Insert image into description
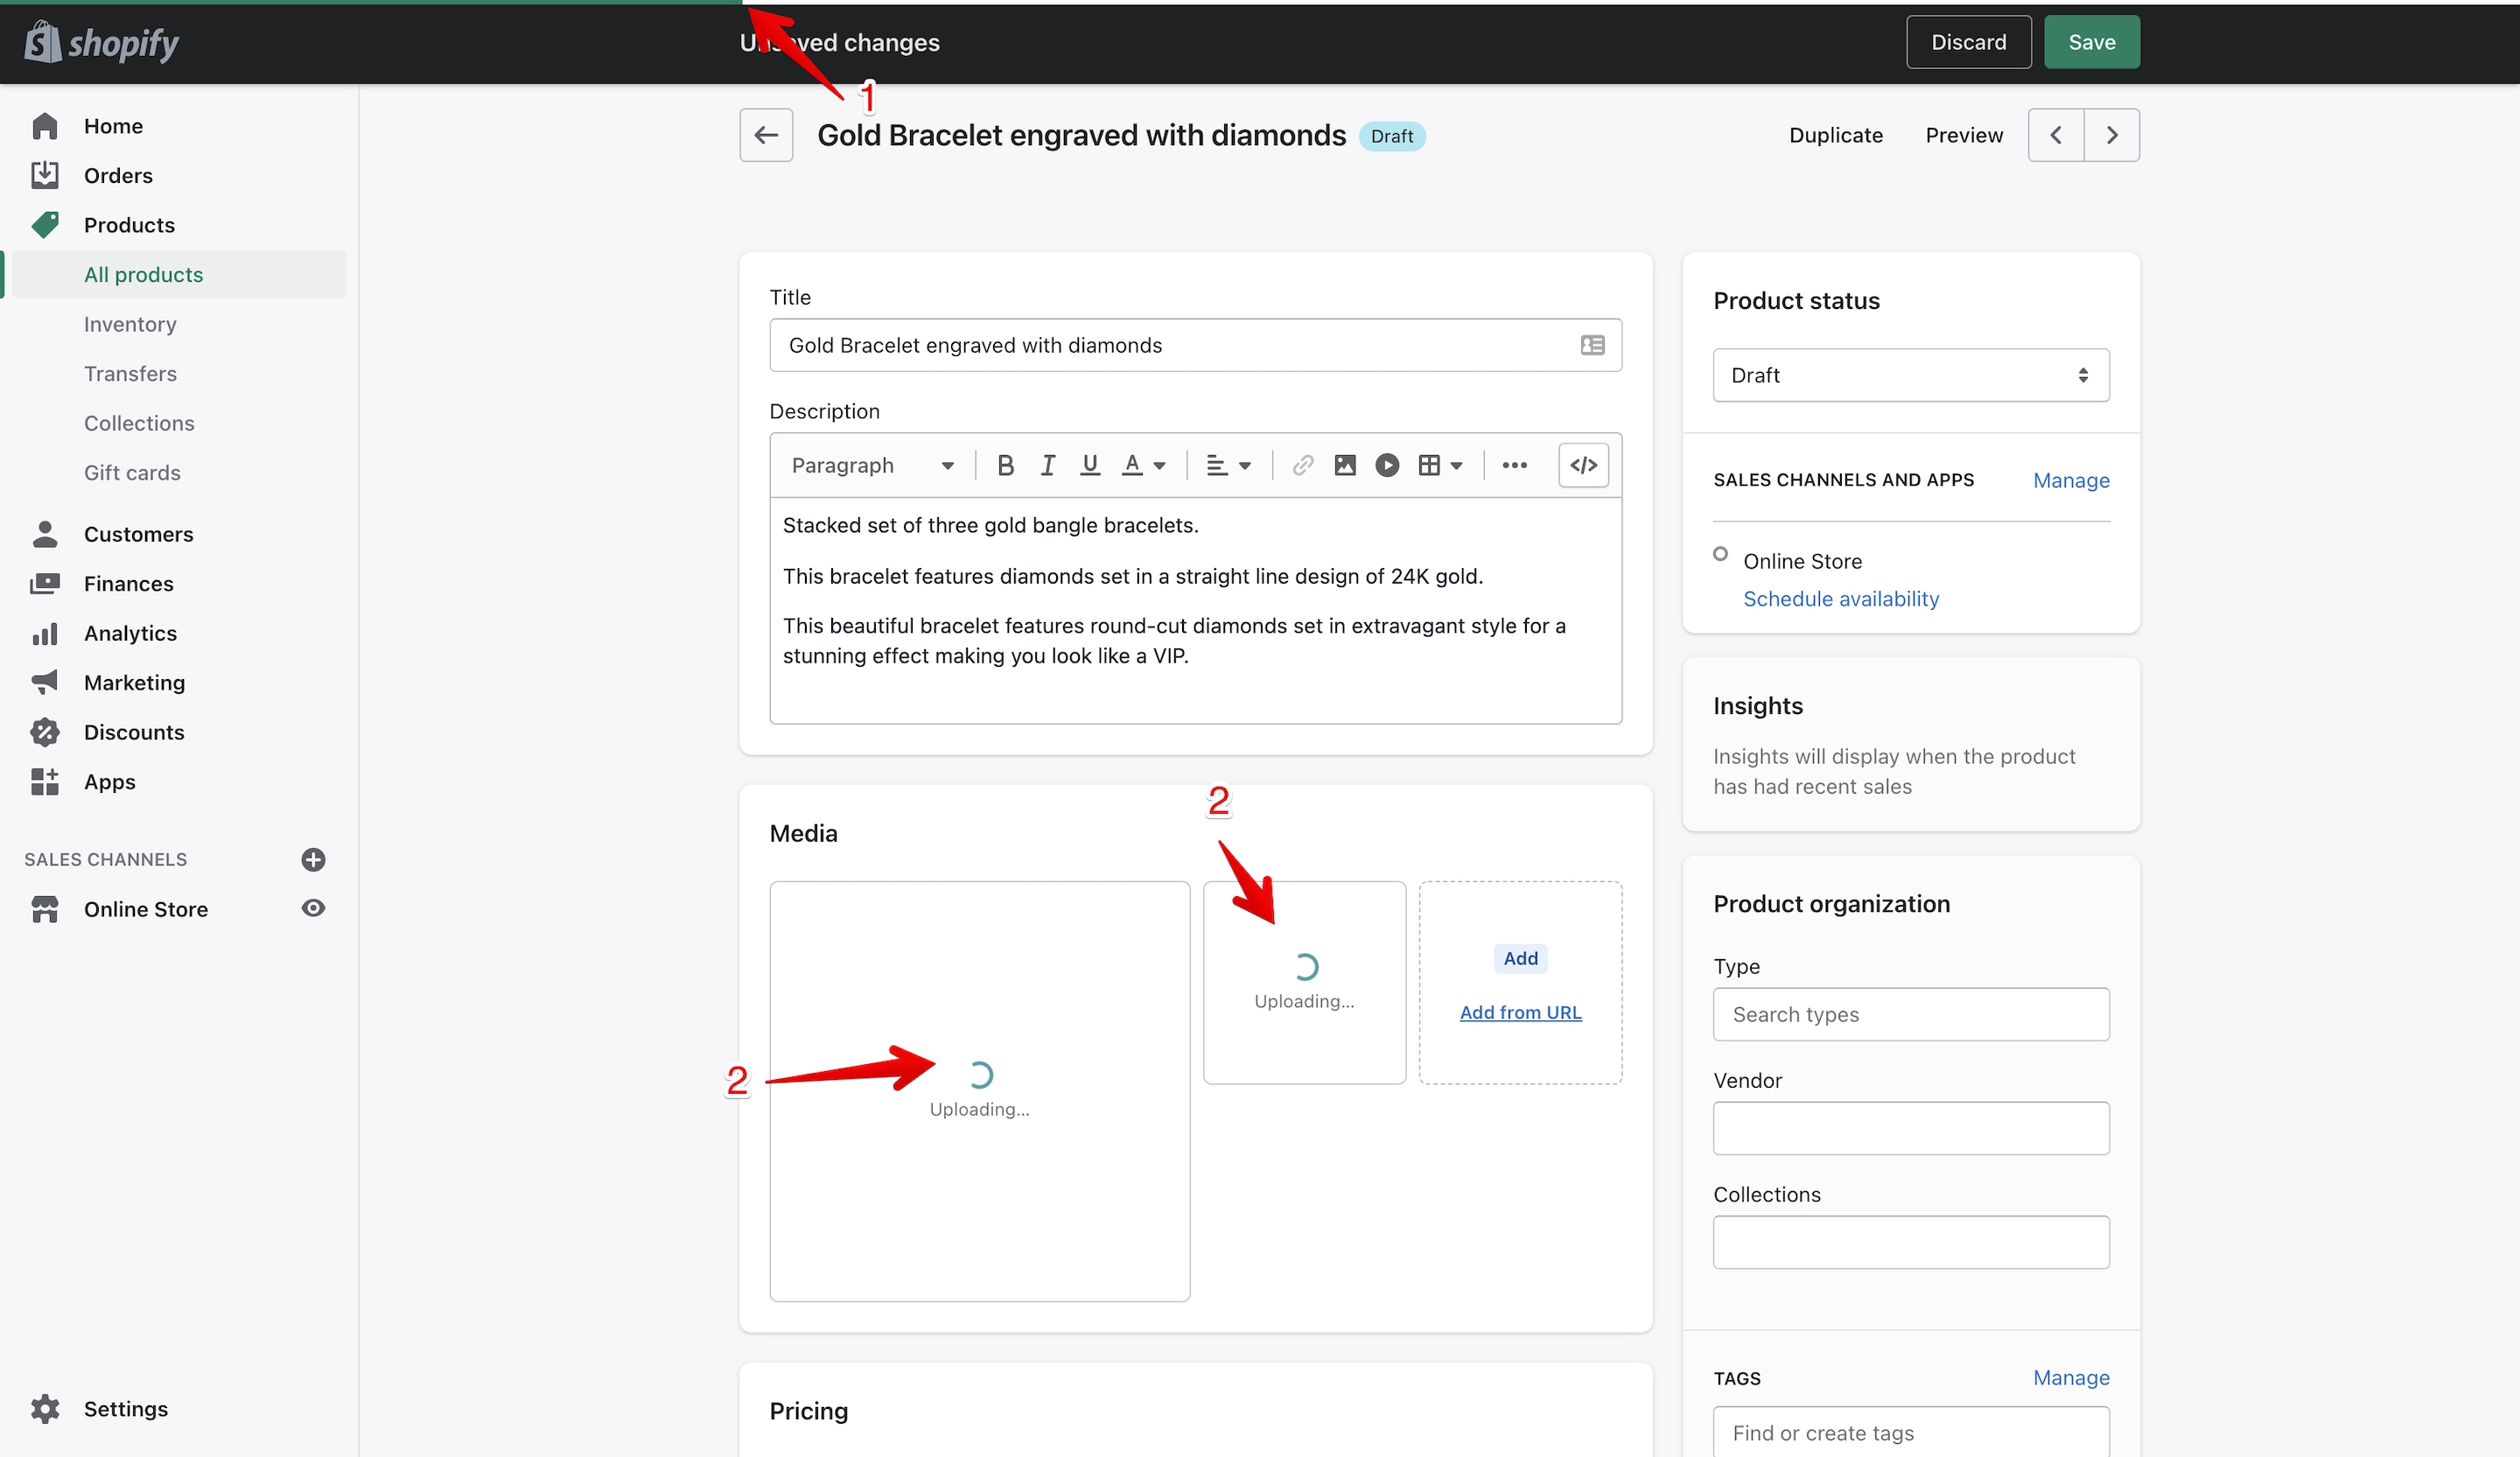Image resolution: width=2520 pixels, height=1457 pixels. (1345, 465)
